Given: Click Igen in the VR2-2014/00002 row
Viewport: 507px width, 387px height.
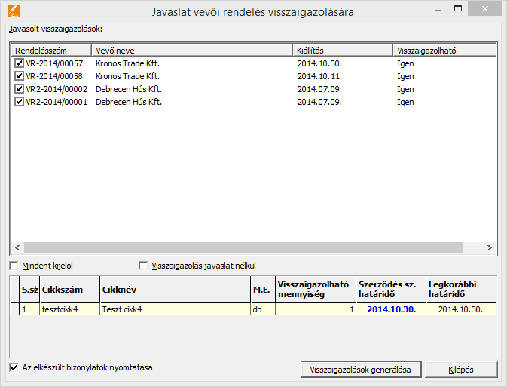Looking at the screenshot, I should 405,89.
